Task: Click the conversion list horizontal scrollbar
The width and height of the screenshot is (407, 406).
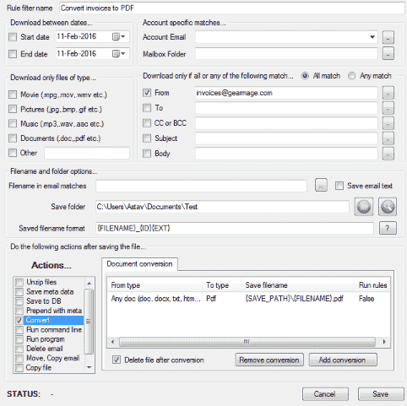Action: click(x=248, y=342)
